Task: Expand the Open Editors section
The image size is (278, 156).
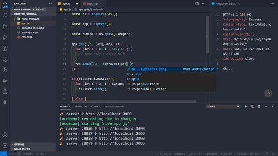Action: 33,10
